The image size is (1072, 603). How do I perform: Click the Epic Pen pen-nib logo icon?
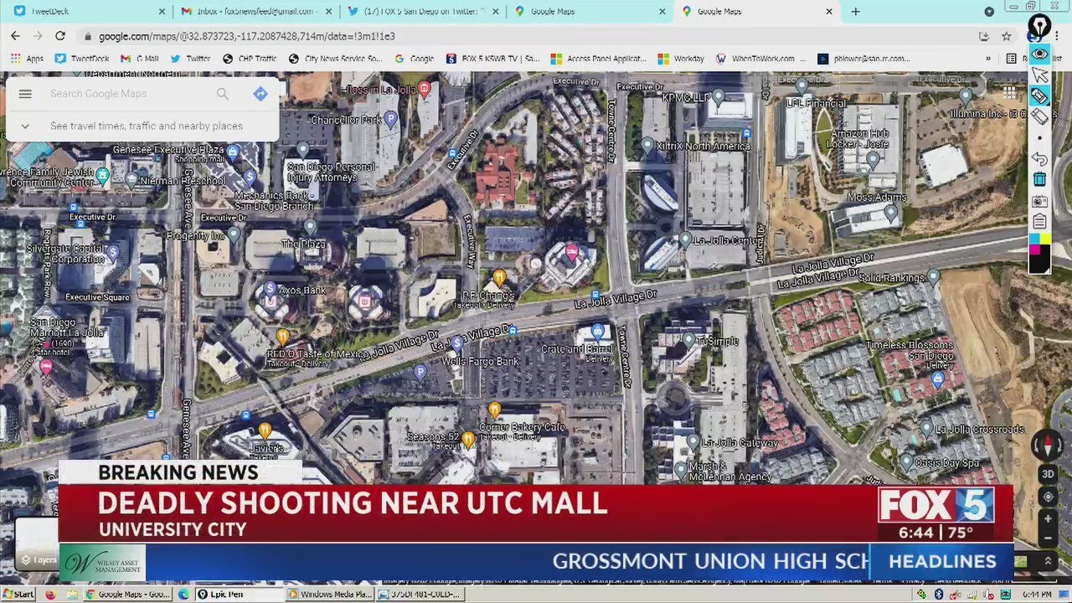(1039, 26)
